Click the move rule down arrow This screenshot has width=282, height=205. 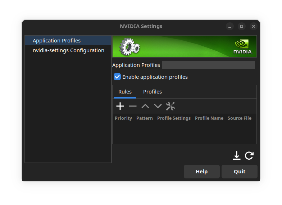pyautogui.click(x=158, y=106)
